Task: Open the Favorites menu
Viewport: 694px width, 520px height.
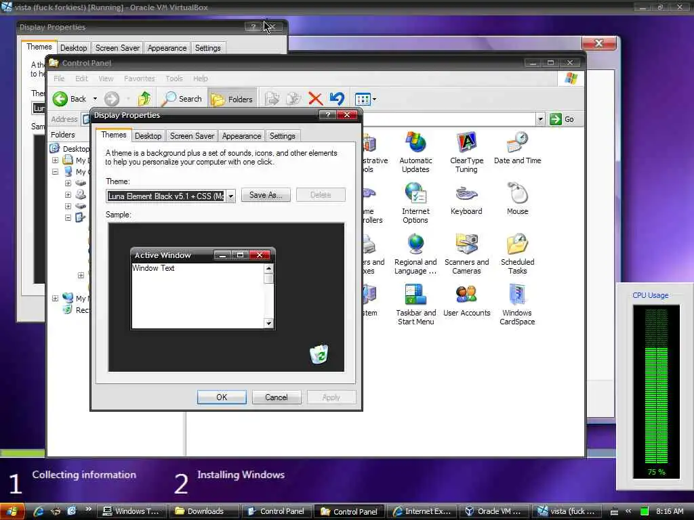Action: coord(139,79)
